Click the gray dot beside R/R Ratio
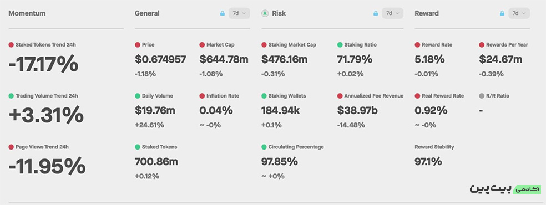This screenshot has height=205, width=546. (x=482, y=96)
